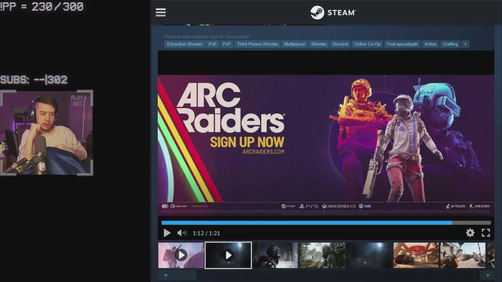Click the SIGN UP NOW banner text

(247, 142)
